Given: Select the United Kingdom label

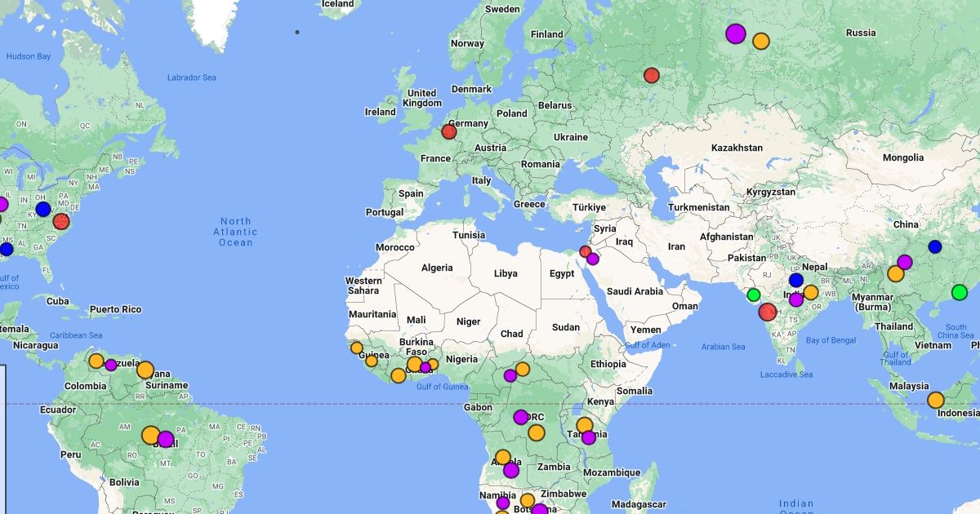Looking at the screenshot, I should 422,98.
